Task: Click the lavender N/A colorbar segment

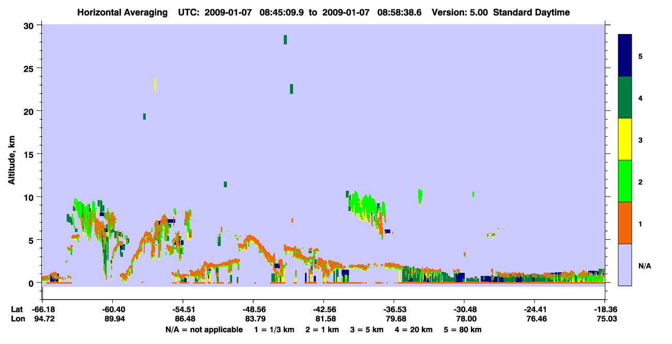Action: [x=625, y=265]
